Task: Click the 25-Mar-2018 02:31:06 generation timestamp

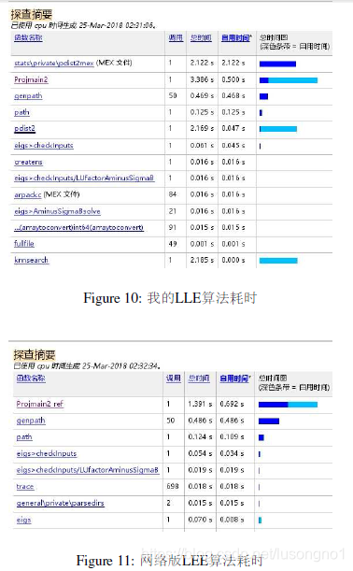Action: 117,25
